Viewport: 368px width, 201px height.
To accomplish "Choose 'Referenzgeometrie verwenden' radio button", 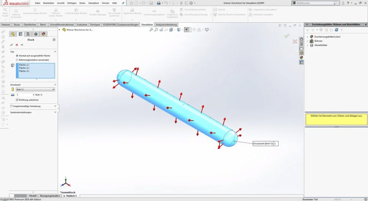I will pos(17,60).
